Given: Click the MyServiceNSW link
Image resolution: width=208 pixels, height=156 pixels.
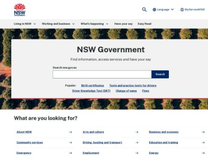Looking at the screenshot, I should [195, 10].
